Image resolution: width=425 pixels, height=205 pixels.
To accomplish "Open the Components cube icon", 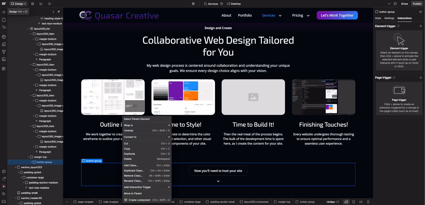I will click(4, 37).
